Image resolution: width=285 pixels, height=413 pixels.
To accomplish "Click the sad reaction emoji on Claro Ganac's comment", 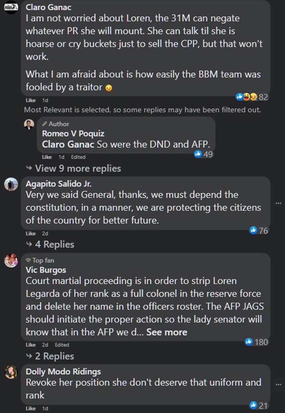I will point(253,97).
